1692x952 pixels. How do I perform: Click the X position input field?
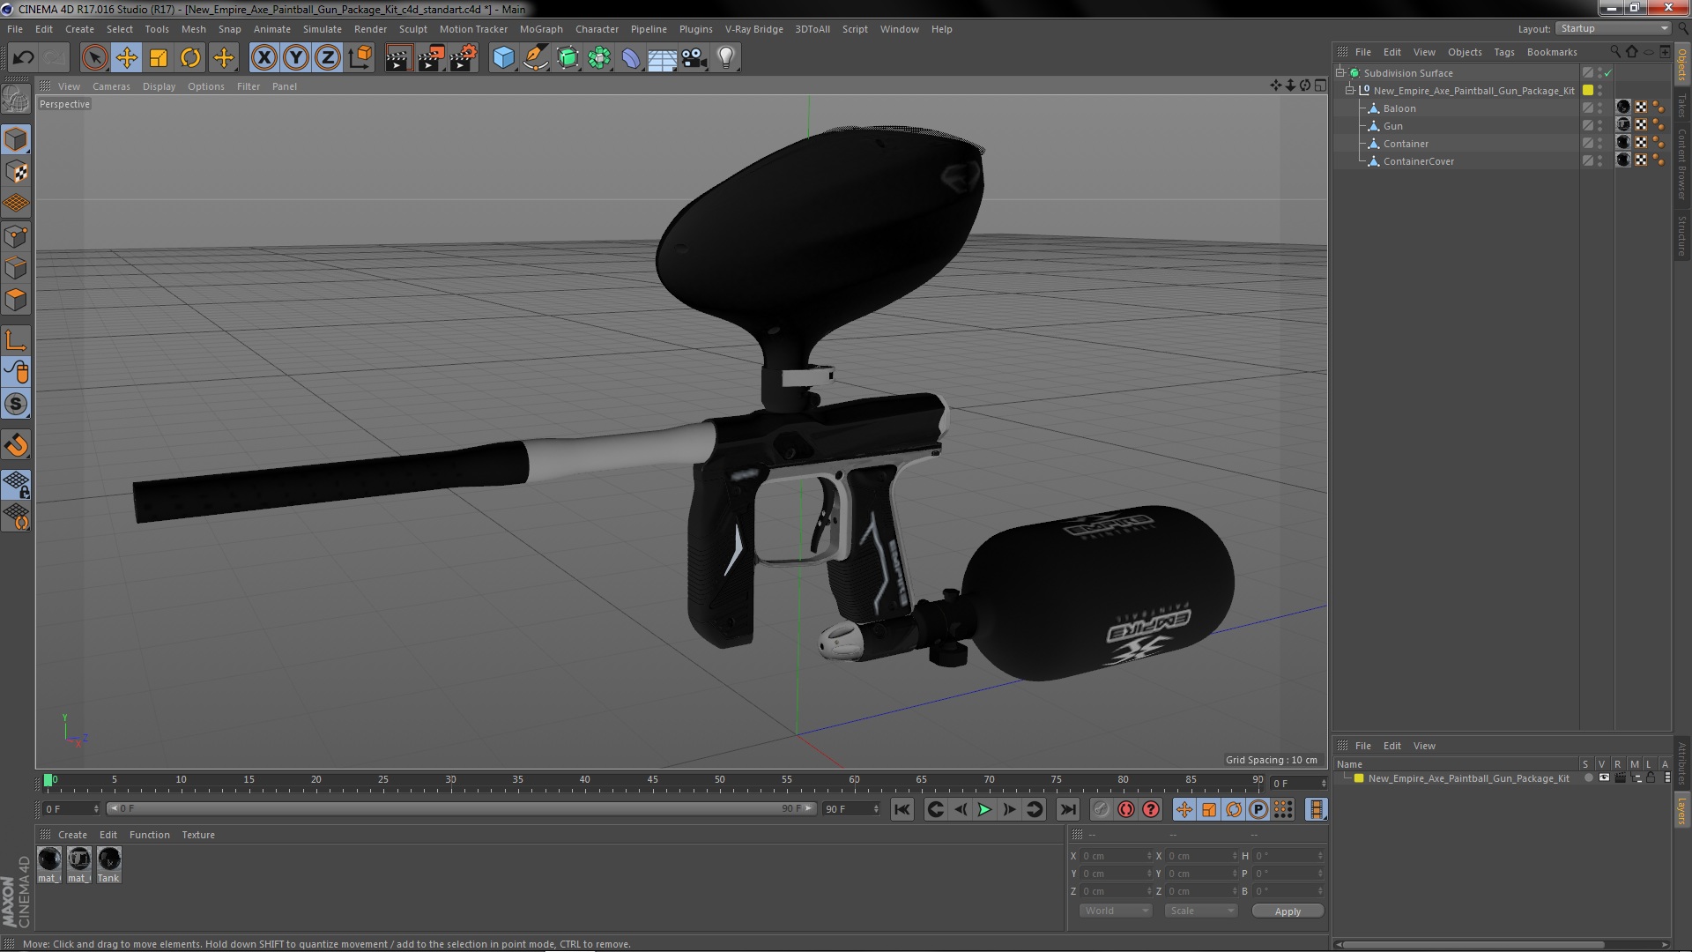pos(1116,856)
